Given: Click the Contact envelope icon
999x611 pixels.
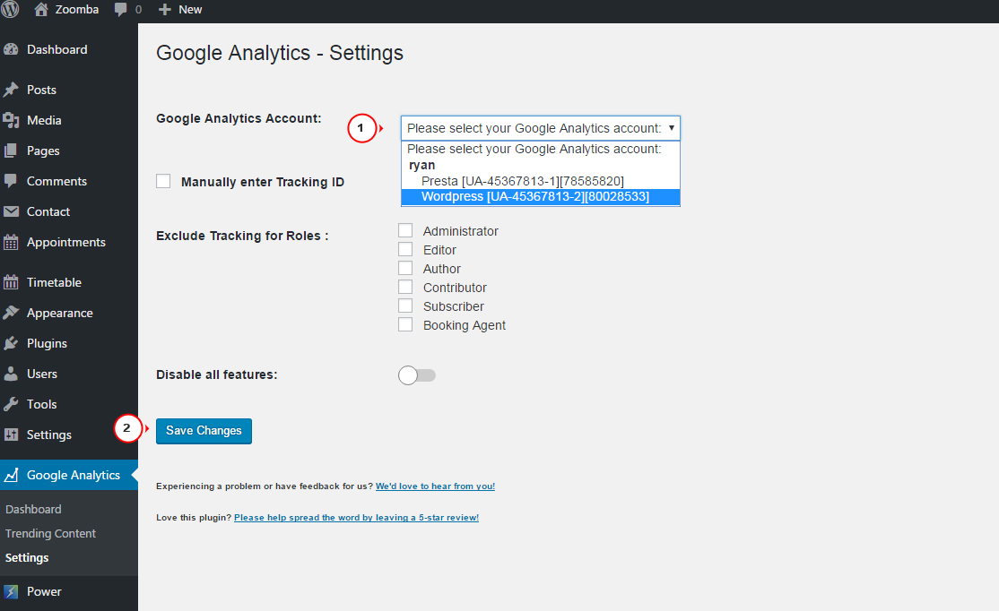Looking at the screenshot, I should pyautogui.click(x=11, y=211).
